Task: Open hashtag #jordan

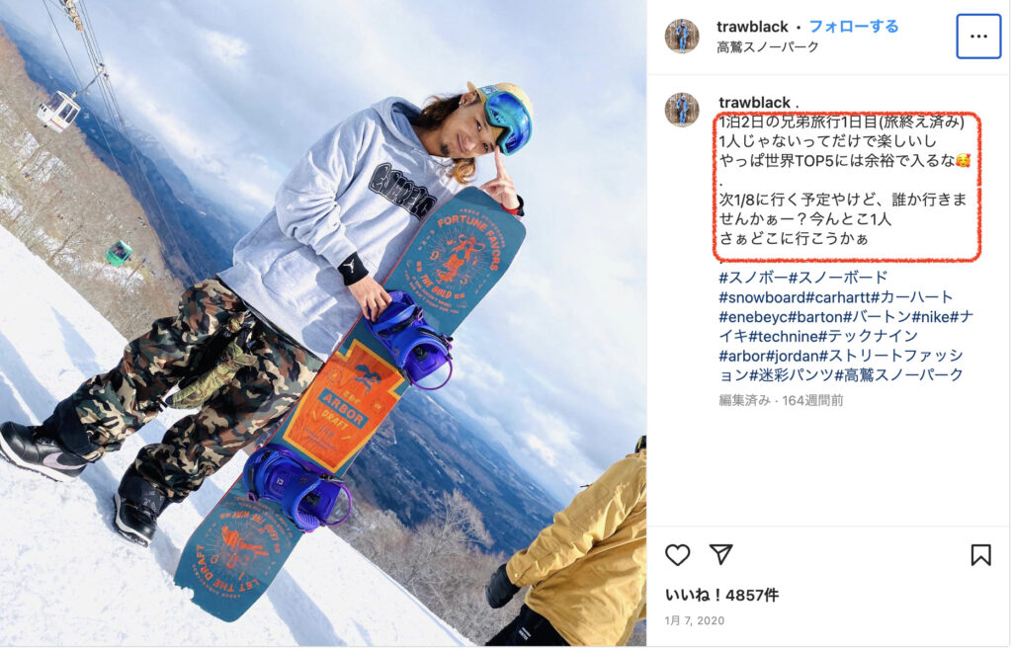Action: (792, 356)
